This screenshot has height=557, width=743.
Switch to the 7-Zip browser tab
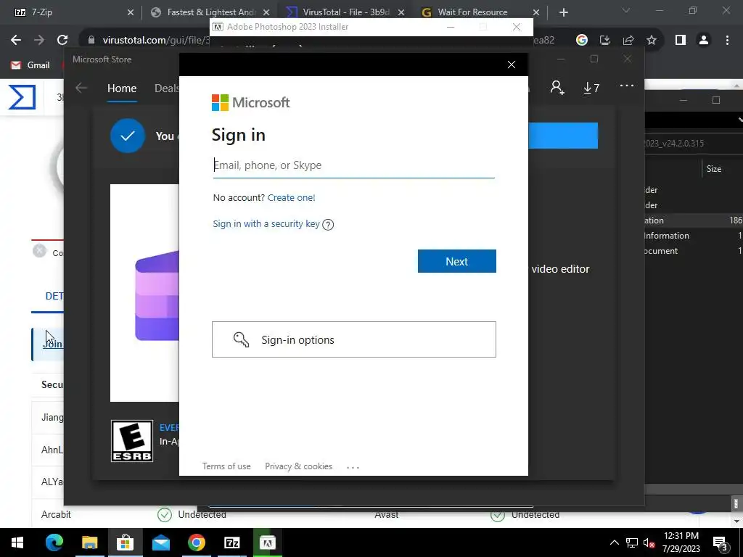tap(65, 12)
